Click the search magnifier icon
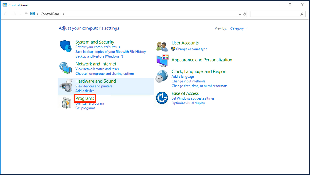310x175 pixels. [x=302, y=14]
